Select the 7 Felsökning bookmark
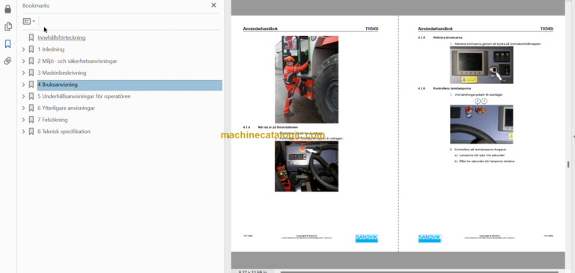Viewport: 575px width, 273px height. [x=52, y=120]
